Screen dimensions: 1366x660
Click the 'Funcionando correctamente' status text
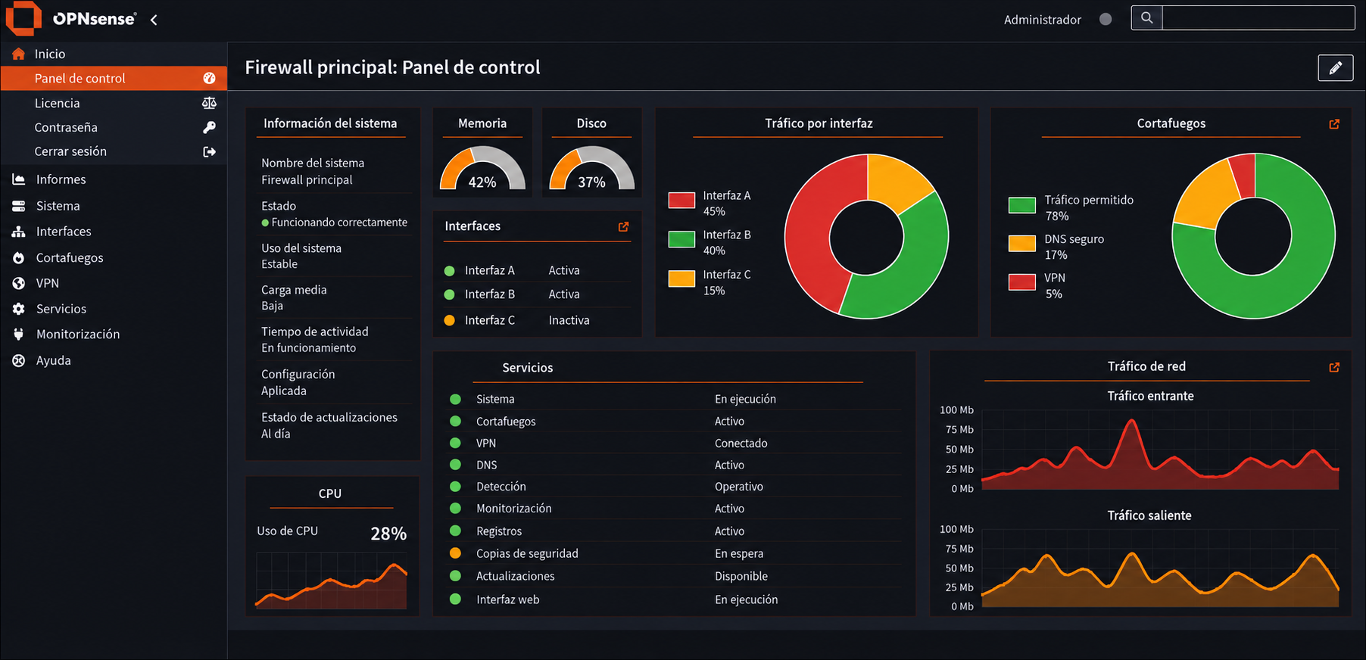(x=339, y=223)
